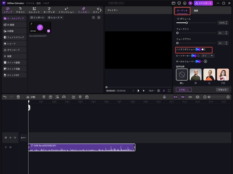Screen dimensions: 233x174
Task: Select the 無し voice effect option
Action: tap(182, 75)
